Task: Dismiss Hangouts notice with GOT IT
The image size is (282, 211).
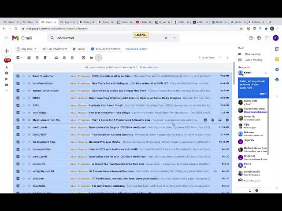Action: coord(263,94)
